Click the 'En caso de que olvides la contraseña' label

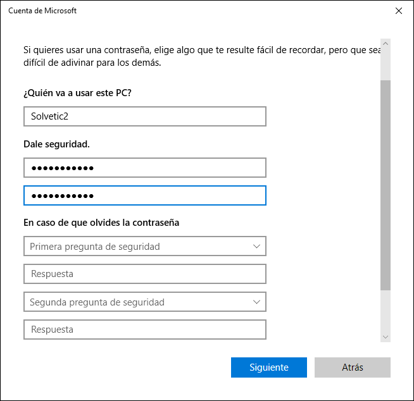click(101, 222)
